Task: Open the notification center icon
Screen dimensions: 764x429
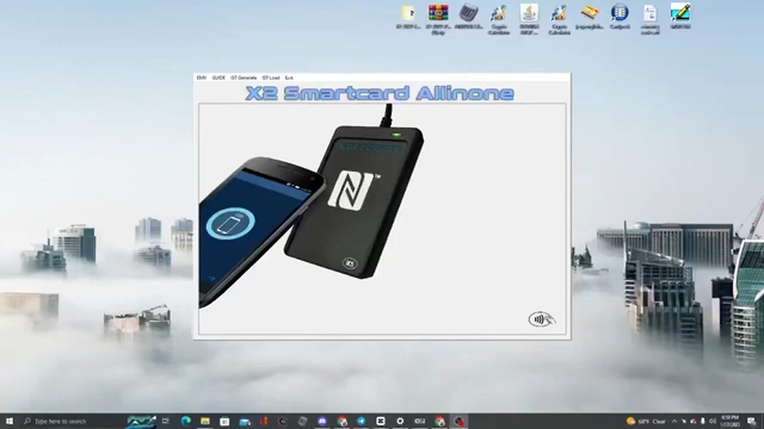Action: point(751,421)
